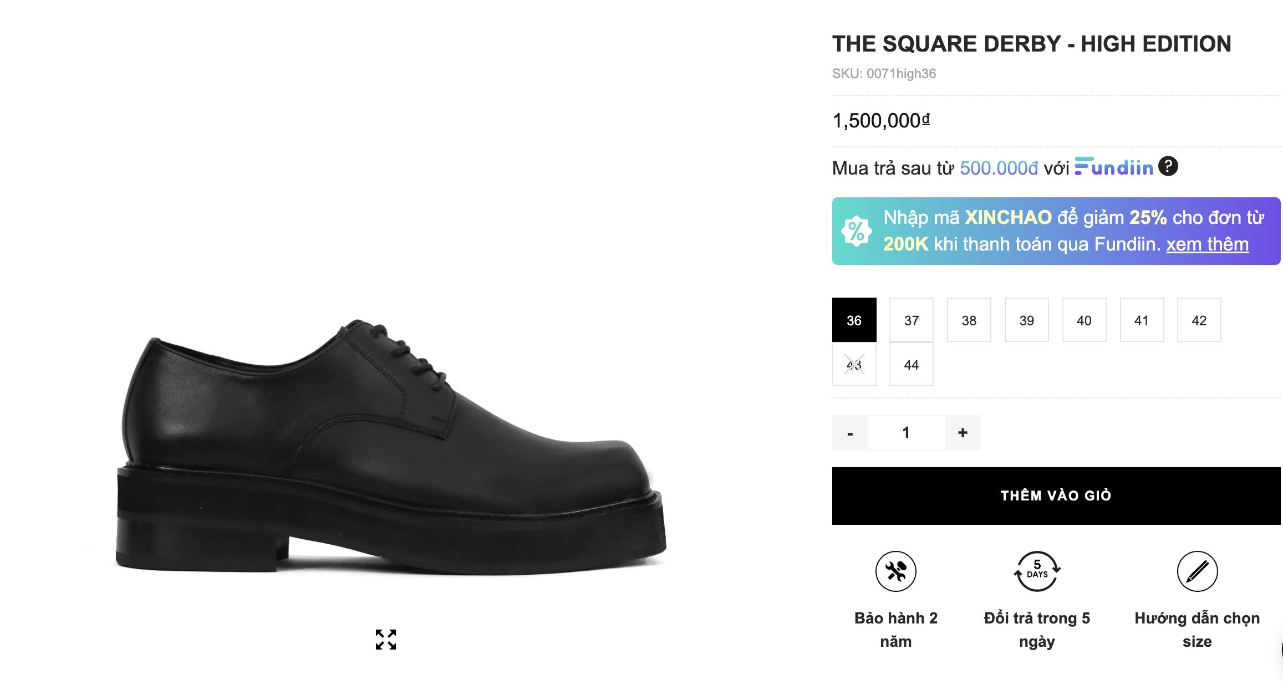Choose size 39
Image resolution: width=1283 pixels, height=685 pixels.
click(1026, 320)
